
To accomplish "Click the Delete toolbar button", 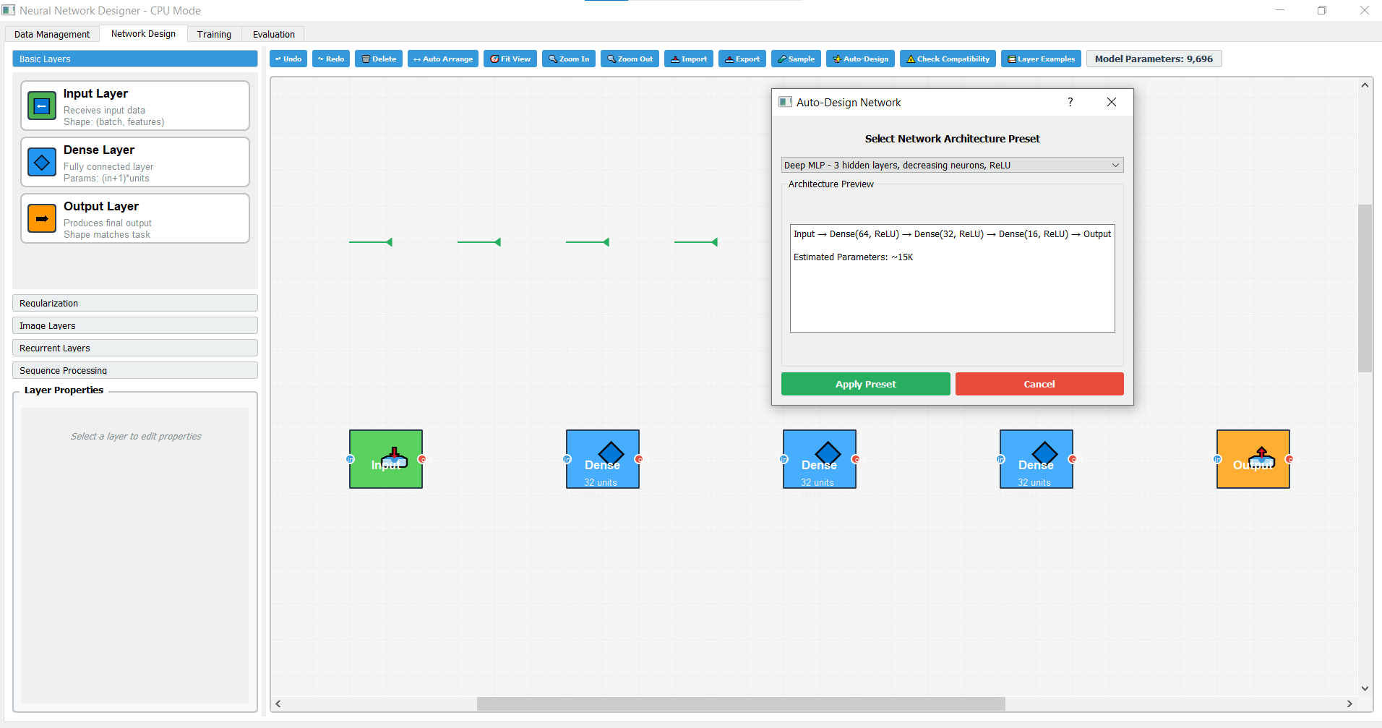I will click(x=379, y=59).
